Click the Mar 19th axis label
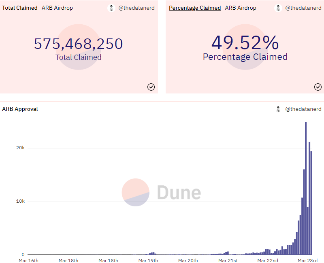The image size is (324, 263). tap(148, 261)
